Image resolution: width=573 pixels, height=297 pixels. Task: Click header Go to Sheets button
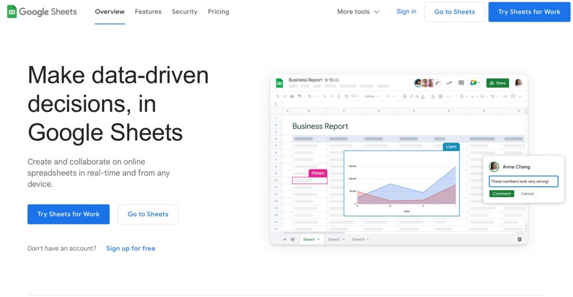coord(454,12)
